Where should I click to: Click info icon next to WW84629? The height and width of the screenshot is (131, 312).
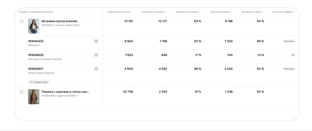point(96,55)
